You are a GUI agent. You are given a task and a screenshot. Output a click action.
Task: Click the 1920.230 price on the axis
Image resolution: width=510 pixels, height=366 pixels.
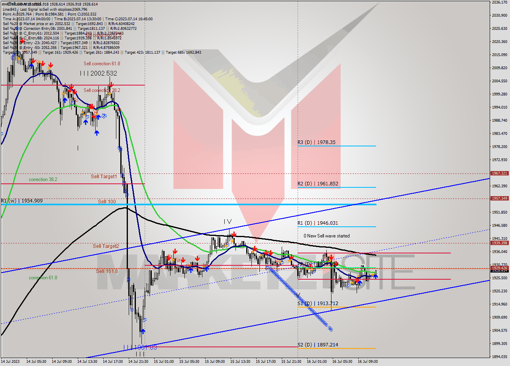[x=499, y=291]
